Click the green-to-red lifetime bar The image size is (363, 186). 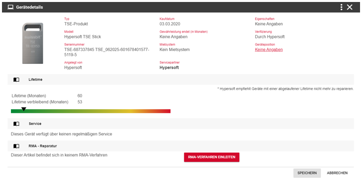pyautogui.click(x=91, y=111)
